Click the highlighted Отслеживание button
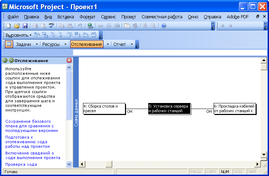The width and height of the screenshot is (269, 176). tap(86, 44)
